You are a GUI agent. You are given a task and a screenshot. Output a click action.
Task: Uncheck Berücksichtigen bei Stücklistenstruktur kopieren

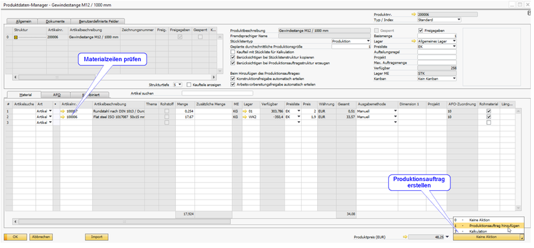233,58
